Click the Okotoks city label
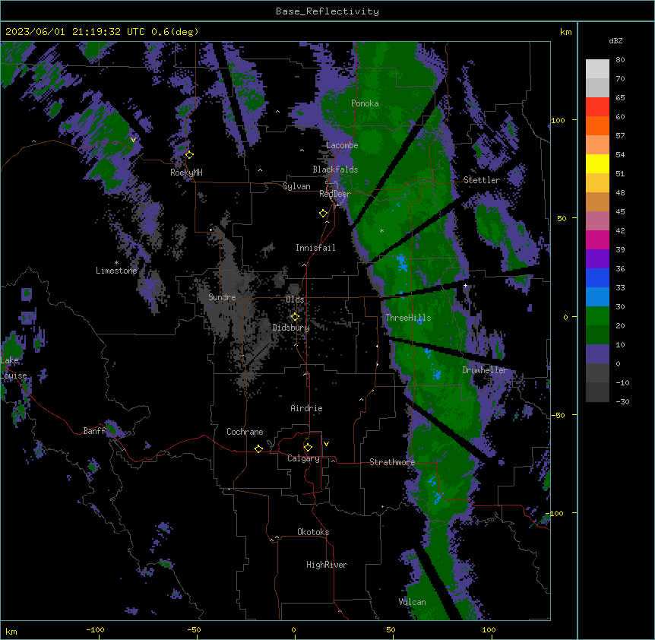Screen dimensions: 655x640 [313, 532]
